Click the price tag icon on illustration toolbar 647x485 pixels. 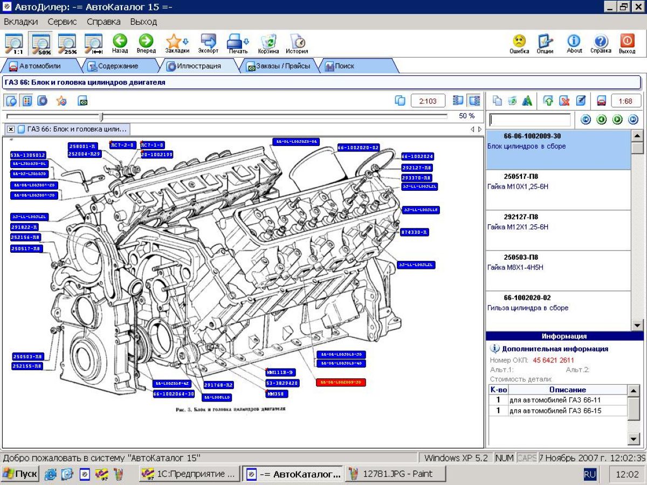click(x=82, y=101)
